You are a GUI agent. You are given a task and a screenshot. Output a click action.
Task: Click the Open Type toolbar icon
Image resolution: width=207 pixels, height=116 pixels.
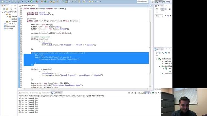point(51,1)
